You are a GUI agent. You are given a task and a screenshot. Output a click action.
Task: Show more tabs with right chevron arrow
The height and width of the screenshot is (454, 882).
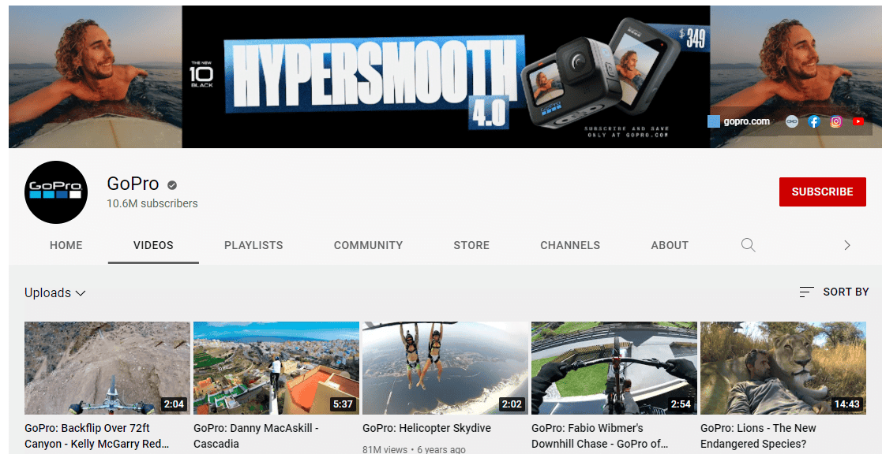pos(847,245)
